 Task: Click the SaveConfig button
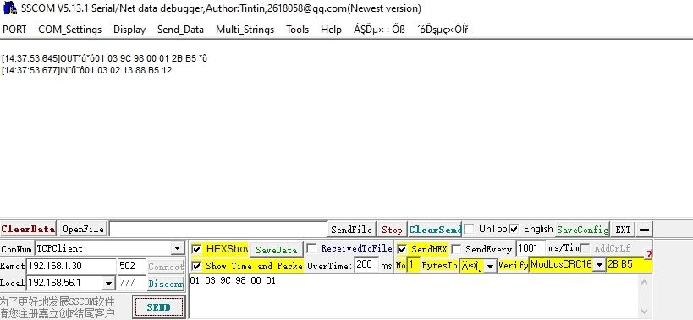[x=582, y=229]
